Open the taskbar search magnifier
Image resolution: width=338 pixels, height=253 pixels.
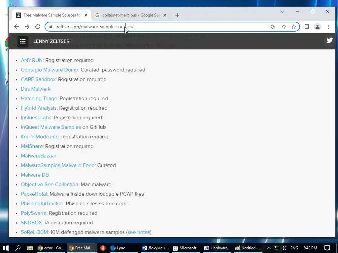(18, 248)
